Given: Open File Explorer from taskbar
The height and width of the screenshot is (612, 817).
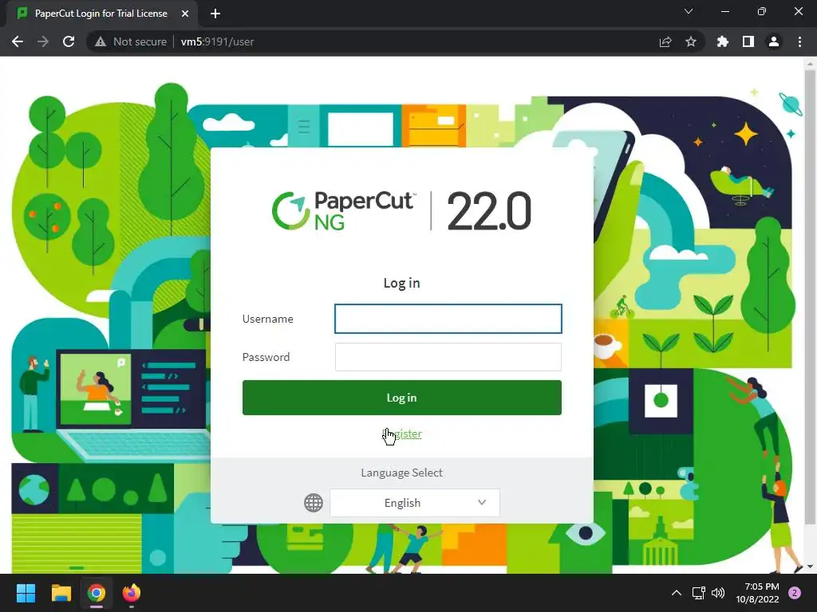Looking at the screenshot, I should [x=61, y=593].
